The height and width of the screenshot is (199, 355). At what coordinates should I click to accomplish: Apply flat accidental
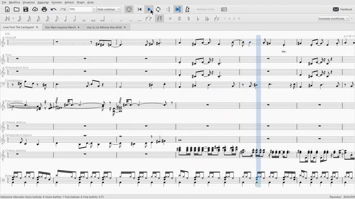click(198, 19)
